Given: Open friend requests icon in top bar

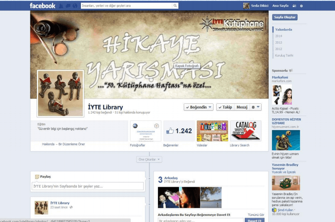Looking at the screenshot, I should [x=61, y=6].
